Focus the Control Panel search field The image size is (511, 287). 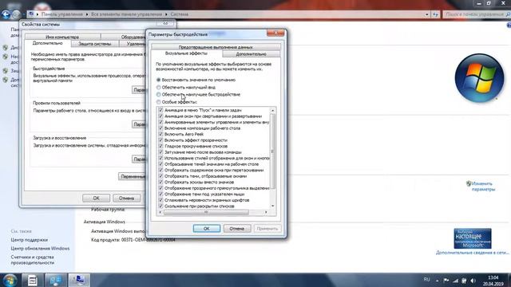[473, 14]
